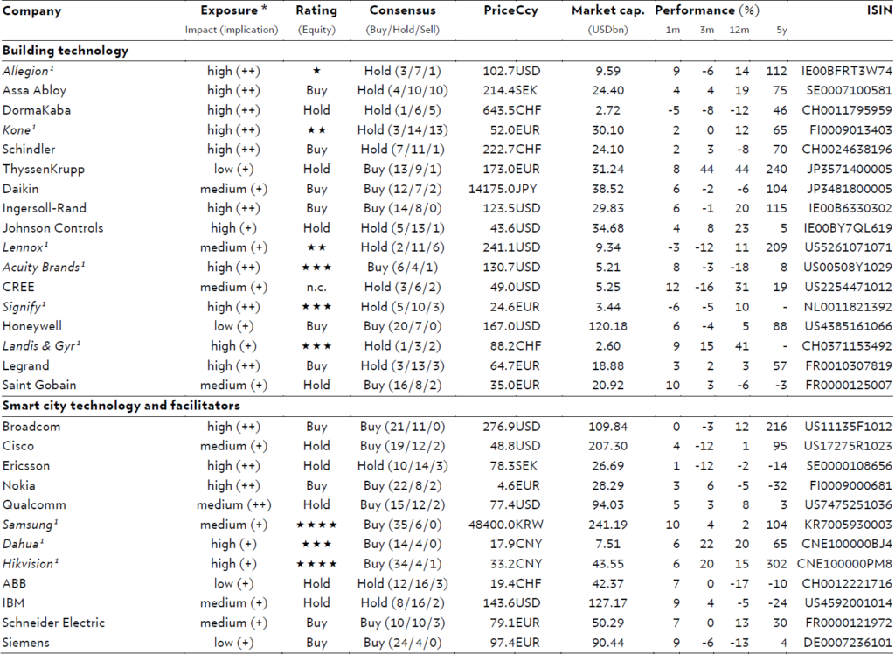Click the Lennox company name
The height and width of the screenshot is (654, 895).
[25, 247]
